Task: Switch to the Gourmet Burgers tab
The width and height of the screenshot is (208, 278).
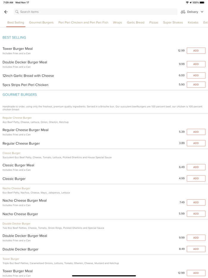Action: (x=41, y=22)
